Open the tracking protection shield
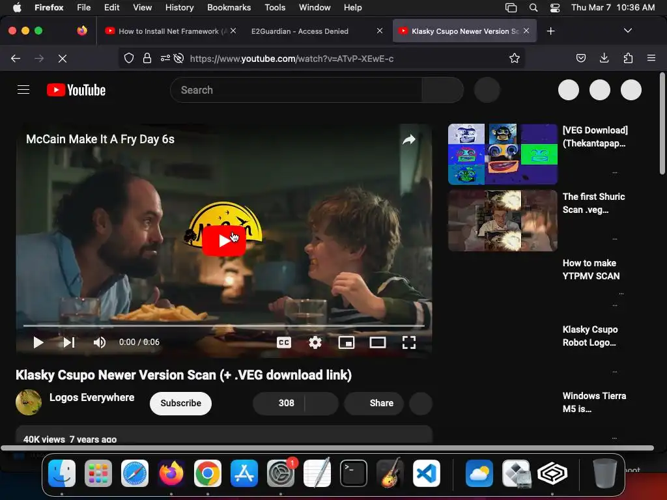The width and height of the screenshot is (667, 500). point(129,58)
